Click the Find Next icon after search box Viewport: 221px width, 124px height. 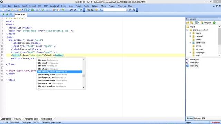click(130, 10)
